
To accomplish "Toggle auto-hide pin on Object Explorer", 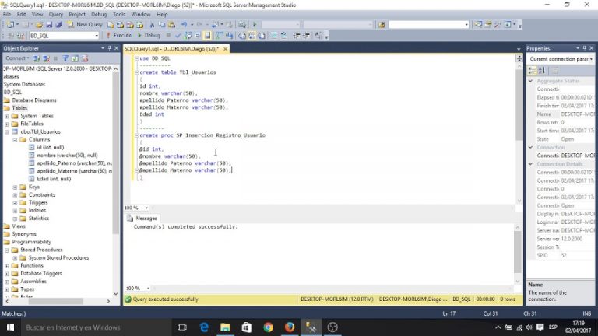I will (110, 48).
